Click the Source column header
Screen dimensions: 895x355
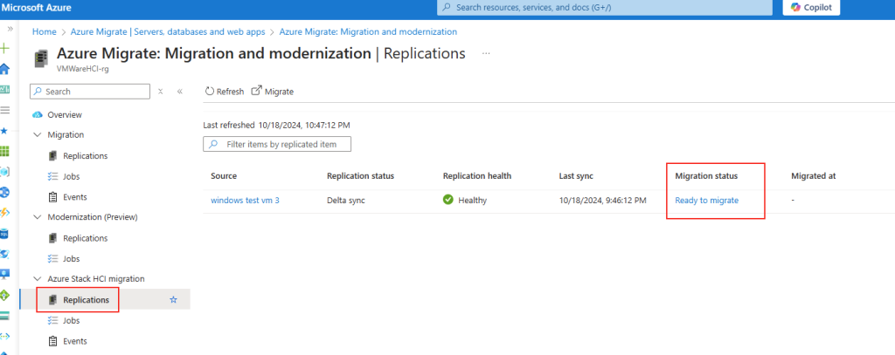point(224,176)
